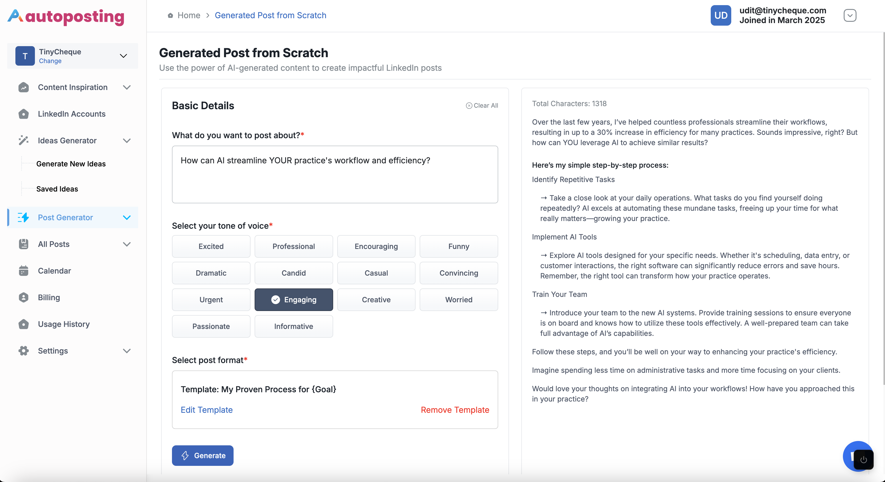Click the Usage History sidebar icon
This screenshot has height=482, width=885.
click(x=23, y=324)
